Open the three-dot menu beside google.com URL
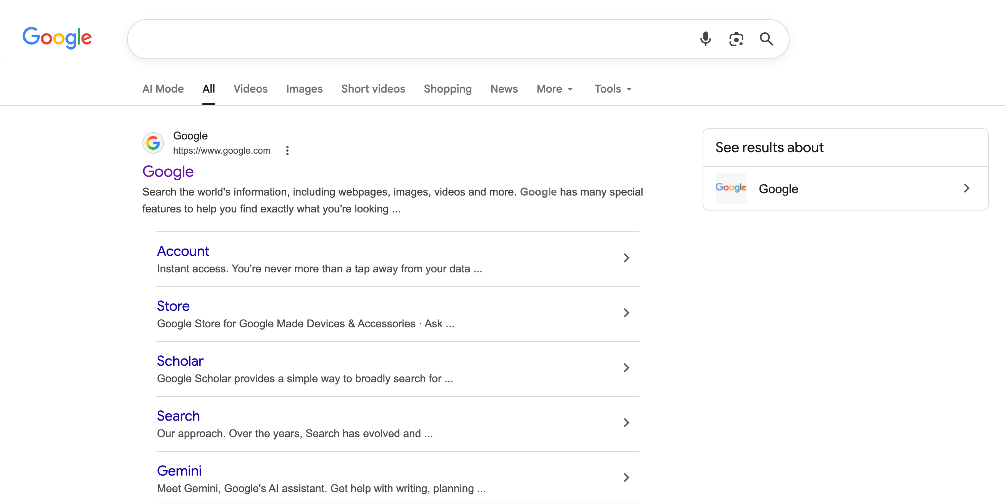Viewport: 1005px width, 504px height. pos(287,151)
